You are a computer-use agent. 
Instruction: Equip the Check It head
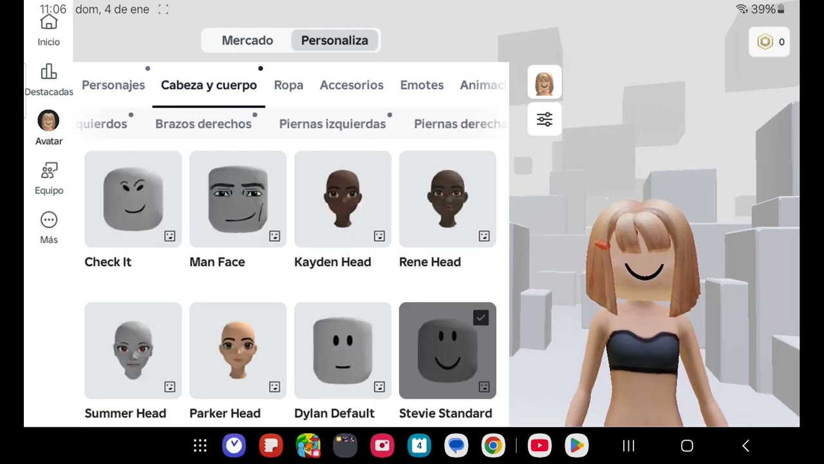(133, 199)
